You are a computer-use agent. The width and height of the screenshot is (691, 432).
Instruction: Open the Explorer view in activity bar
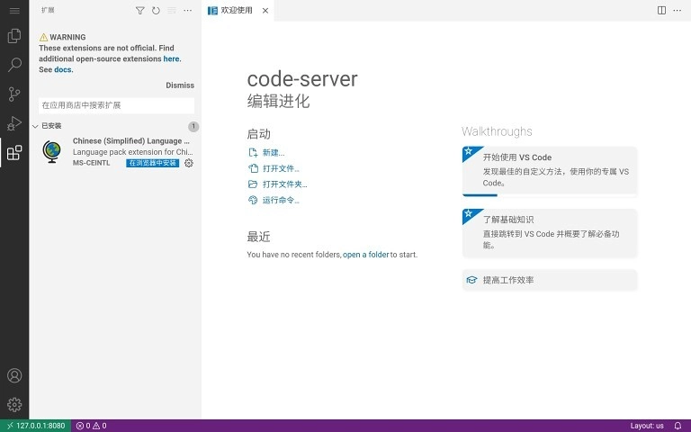(14, 36)
